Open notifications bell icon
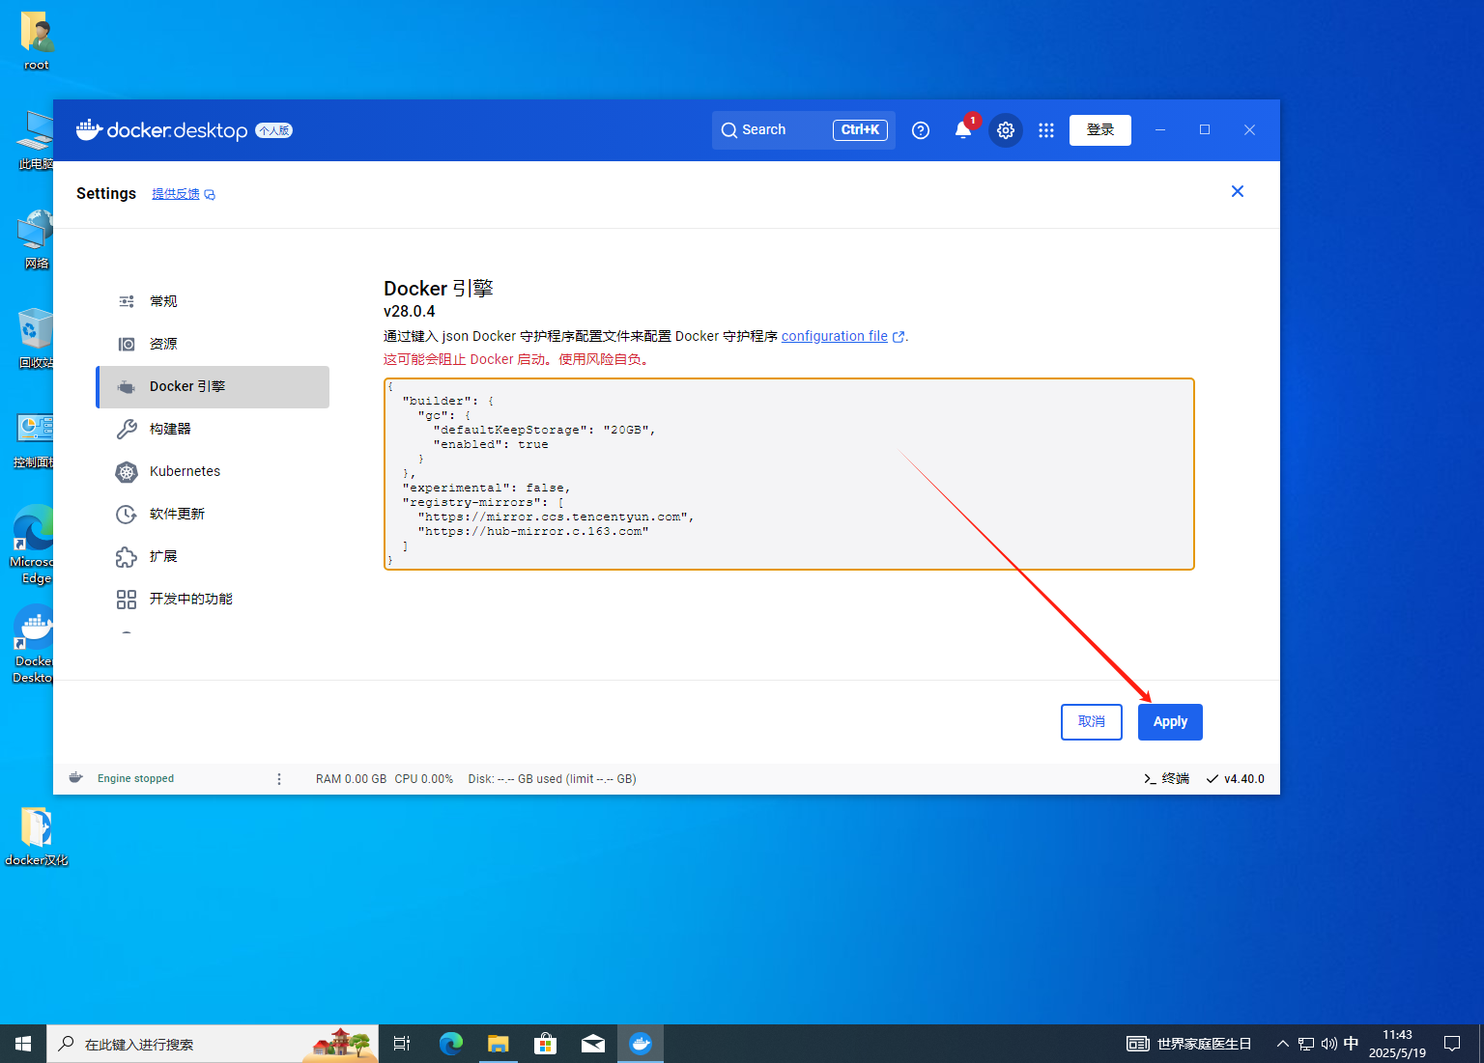This screenshot has width=1484, height=1063. [x=963, y=130]
